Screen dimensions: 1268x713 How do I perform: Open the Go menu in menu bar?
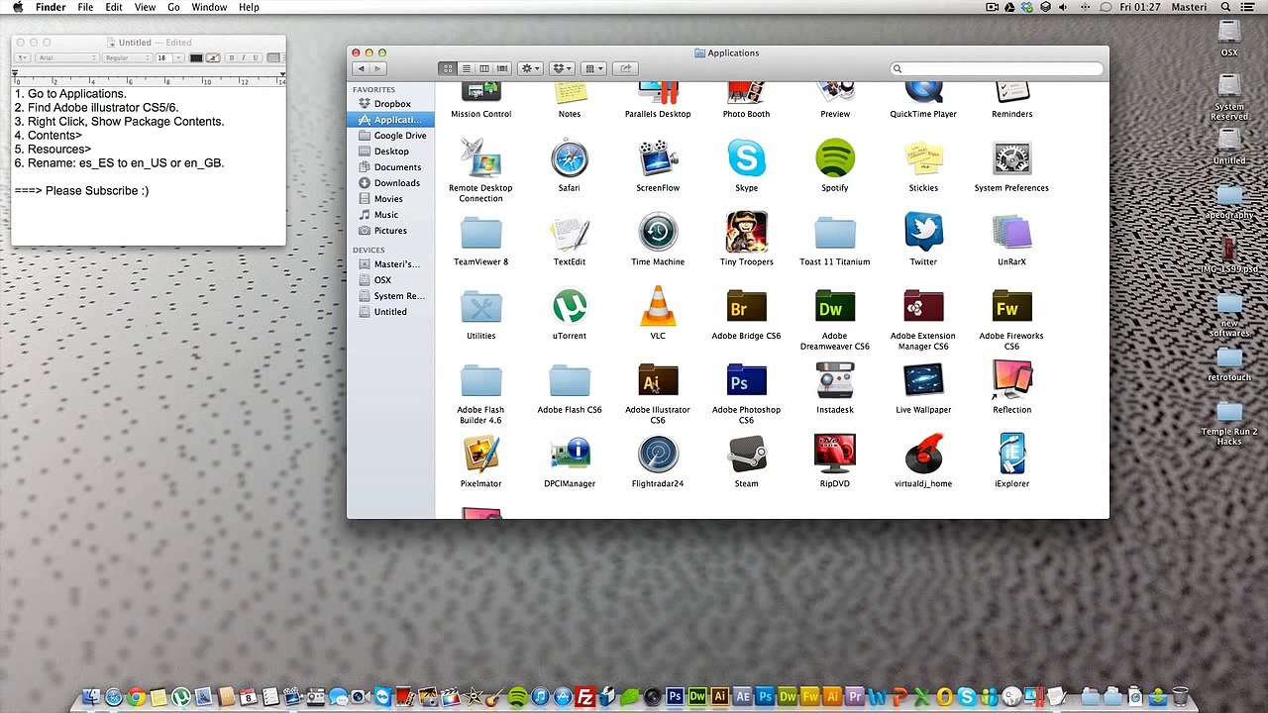tap(173, 7)
